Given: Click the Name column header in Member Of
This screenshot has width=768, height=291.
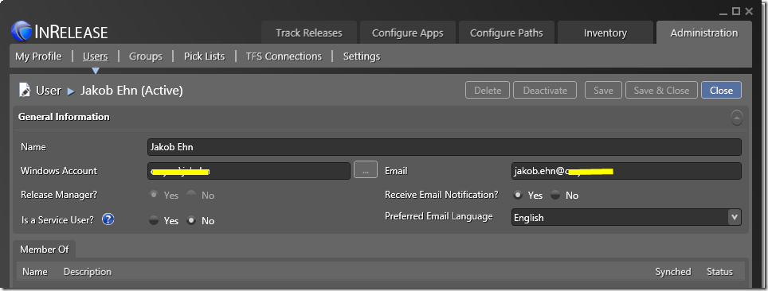Looking at the screenshot, I should point(35,272).
